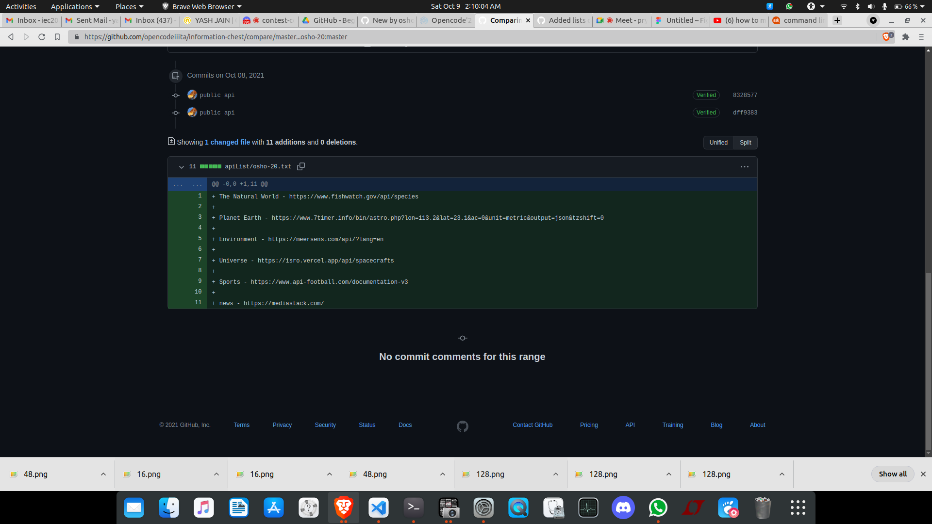Keep the diff view on Unified
Viewport: 932px width, 524px height.
(x=718, y=142)
